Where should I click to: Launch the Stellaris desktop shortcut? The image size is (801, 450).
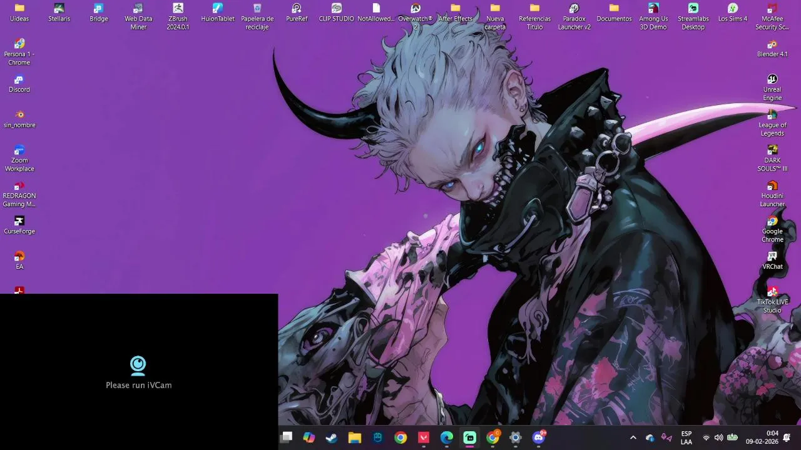click(59, 12)
